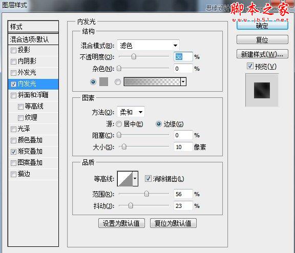Open the gradient picker dropdown arrow
The width and height of the screenshot is (295, 253).
click(x=183, y=81)
